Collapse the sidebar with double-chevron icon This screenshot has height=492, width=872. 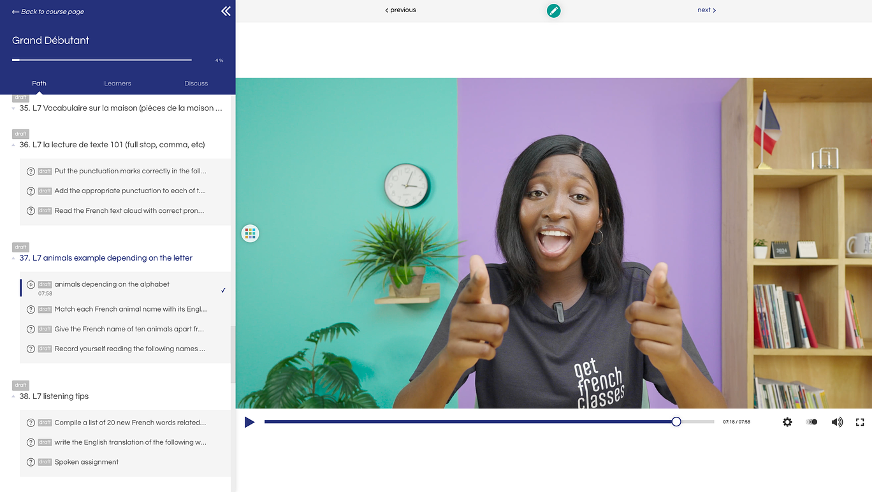pyautogui.click(x=226, y=11)
